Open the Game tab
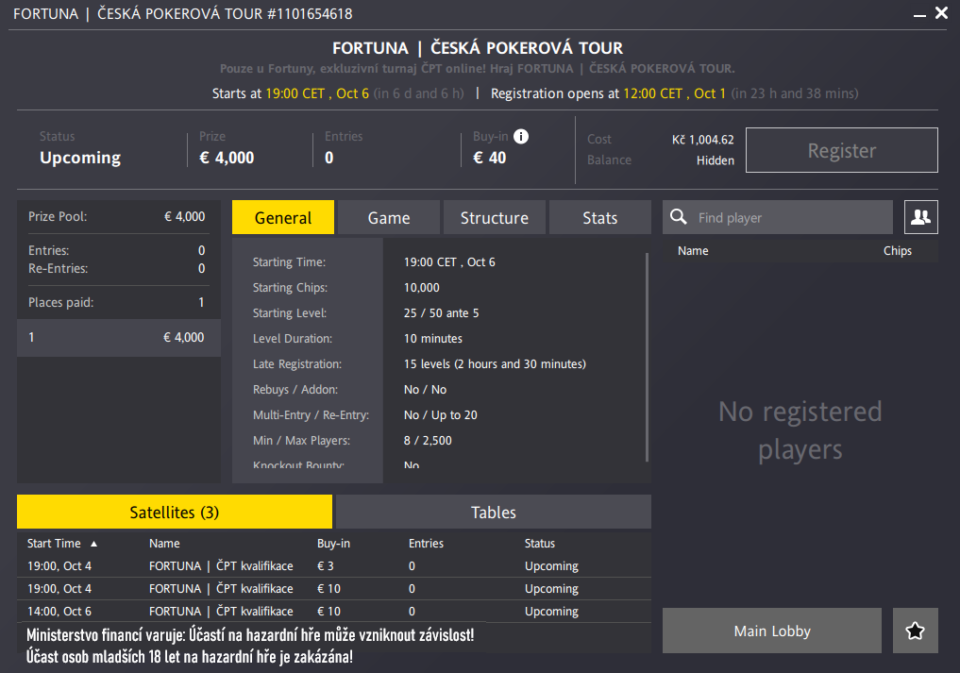 pyautogui.click(x=389, y=217)
